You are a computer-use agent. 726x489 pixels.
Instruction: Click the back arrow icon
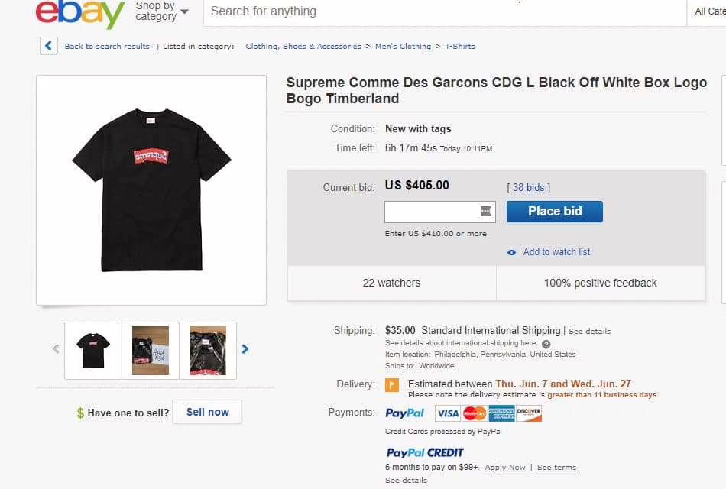coord(49,46)
